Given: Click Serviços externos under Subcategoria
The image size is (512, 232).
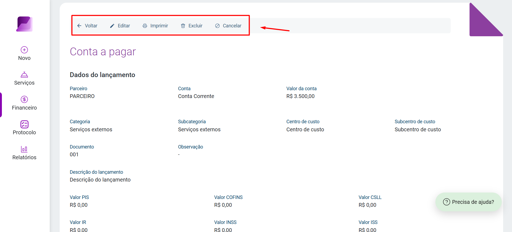Looking at the screenshot, I should click(199, 129).
